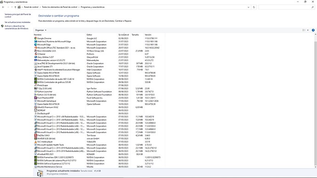Click the Java 8 Update 371 icon

tap(35, 67)
